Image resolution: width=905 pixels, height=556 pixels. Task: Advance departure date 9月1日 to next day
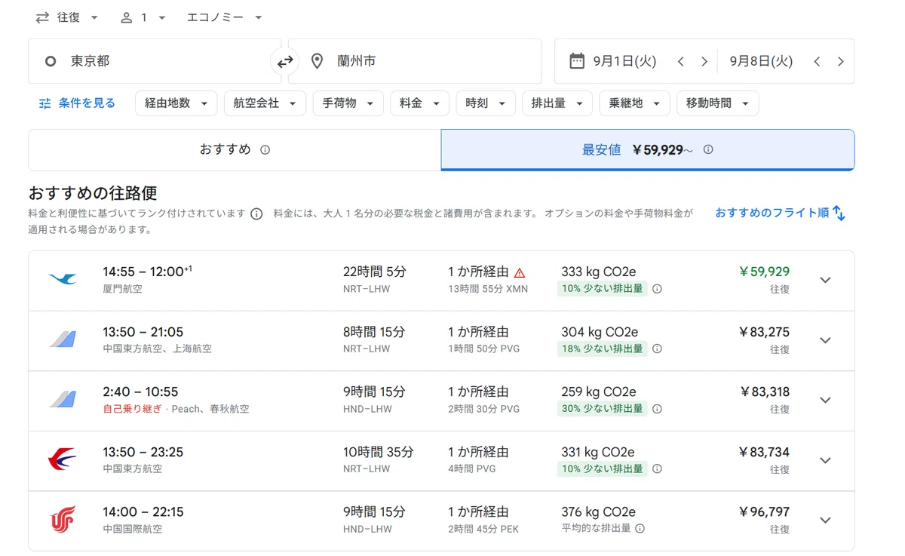(704, 62)
